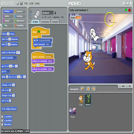Select the Felix sprite thumbnail
This screenshot has width=134, height=134.
pyautogui.click(x=81, y=100)
